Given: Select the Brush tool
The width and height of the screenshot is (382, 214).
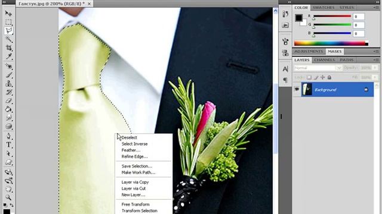Looking at the screenshot, I should (x=8, y=75).
